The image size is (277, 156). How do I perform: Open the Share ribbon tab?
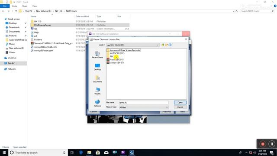pos(25,6)
